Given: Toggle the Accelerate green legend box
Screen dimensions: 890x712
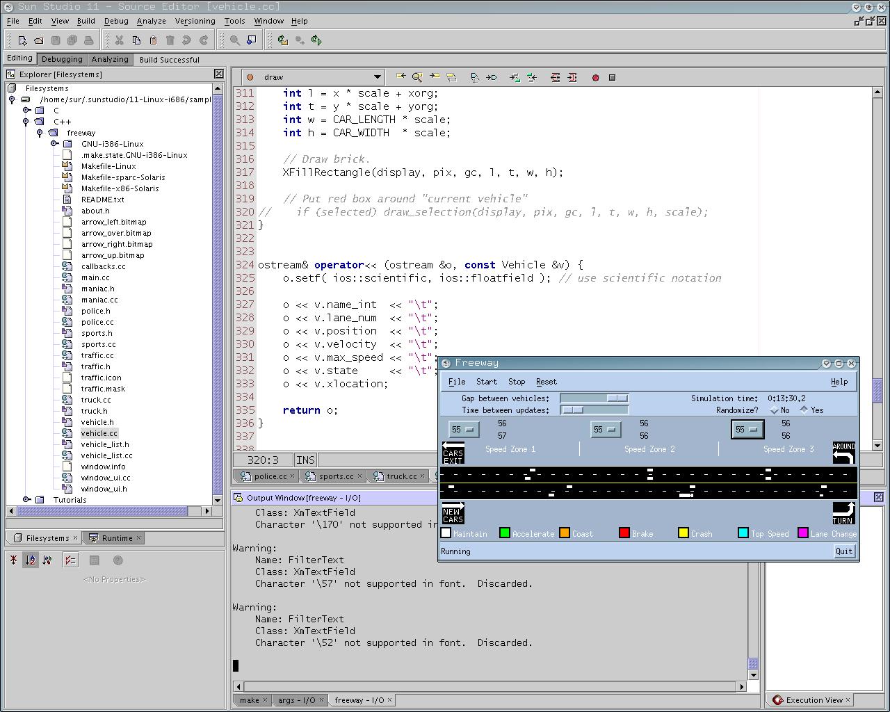Looking at the screenshot, I should [505, 533].
